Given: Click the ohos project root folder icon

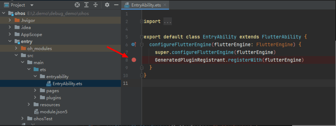Looking at the screenshot, I should click(x=11, y=13).
